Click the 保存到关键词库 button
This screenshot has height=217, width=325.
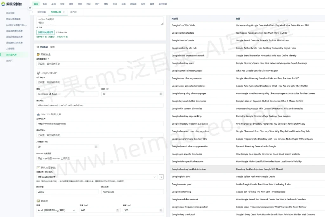click(x=46, y=32)
